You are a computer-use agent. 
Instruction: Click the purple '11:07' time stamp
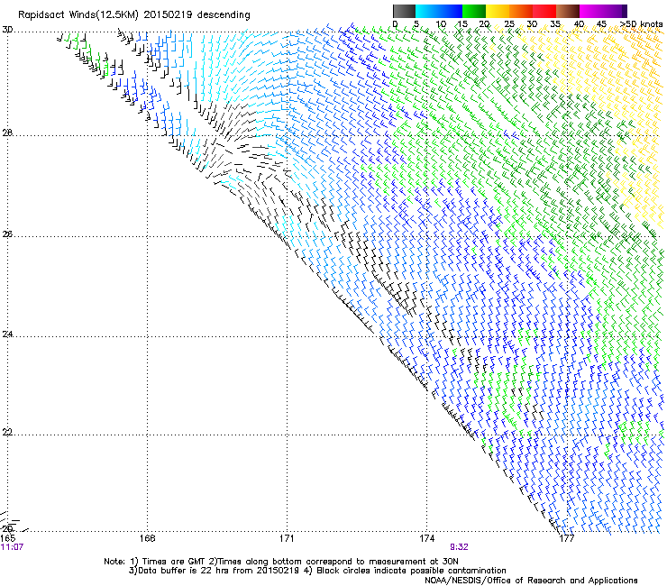coord(12,547)
